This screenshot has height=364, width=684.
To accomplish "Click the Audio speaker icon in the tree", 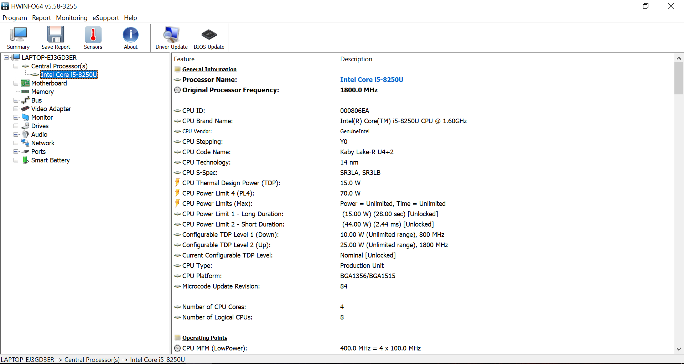I will point(25,134).
